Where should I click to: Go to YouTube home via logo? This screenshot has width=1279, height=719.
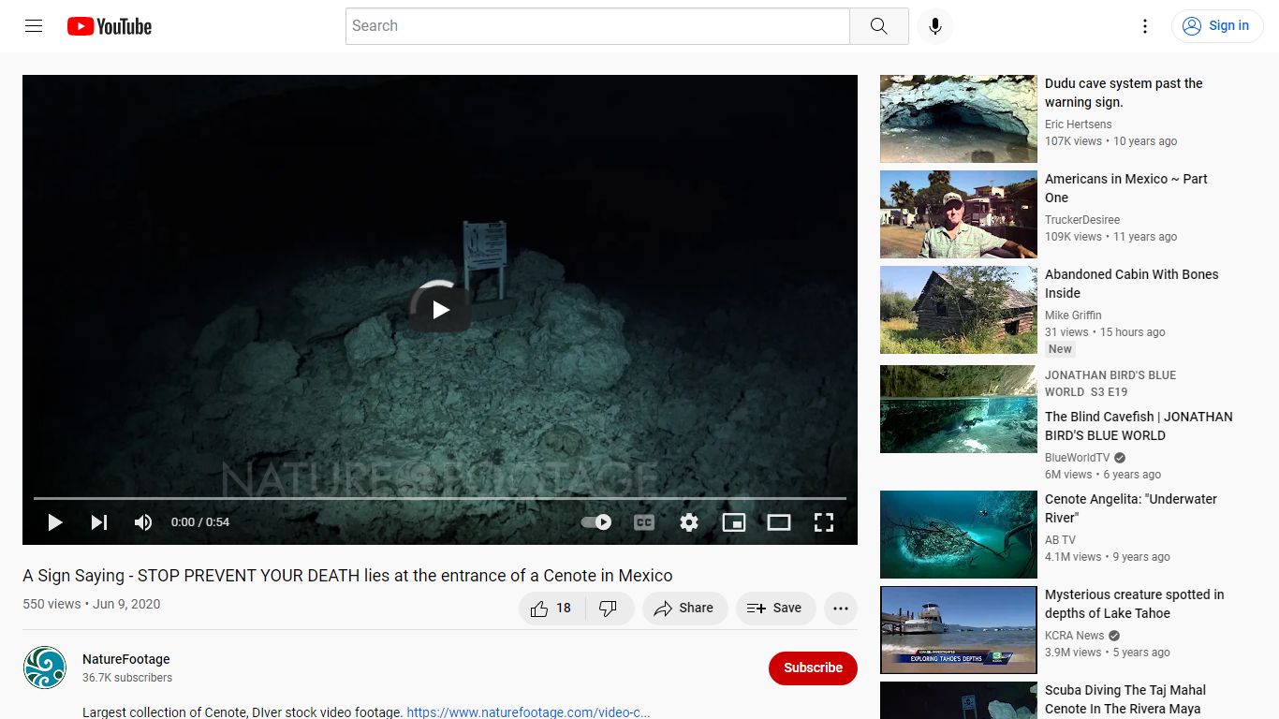(110, 26)
